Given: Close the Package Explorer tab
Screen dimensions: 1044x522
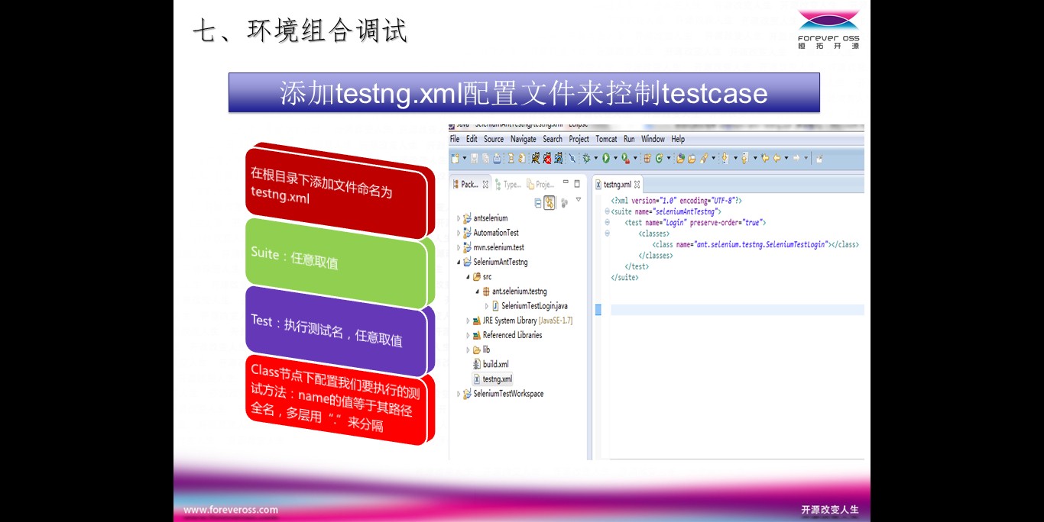Looking at the screenshot, I should coord(485,185).
